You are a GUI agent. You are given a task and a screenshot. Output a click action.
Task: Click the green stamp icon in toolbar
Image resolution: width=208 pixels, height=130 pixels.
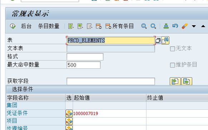click(166, 26)
